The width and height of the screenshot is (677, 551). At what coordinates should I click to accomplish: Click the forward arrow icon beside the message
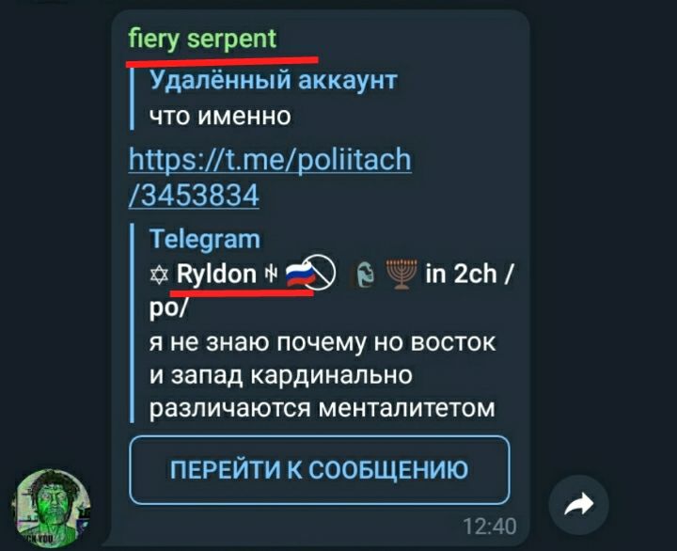pyautogui.click(x=579, y=504)
